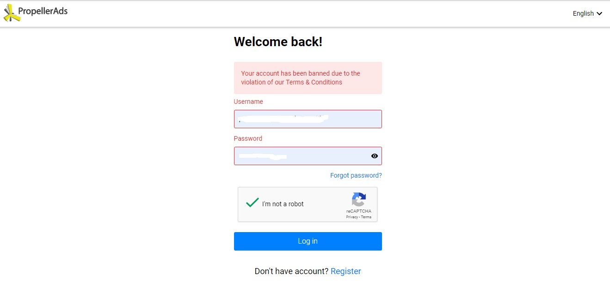Image resolution: width=610 pixels, height=281 pixels.
Task: Click the Welcome back! heading
Action: click(278, 42)
